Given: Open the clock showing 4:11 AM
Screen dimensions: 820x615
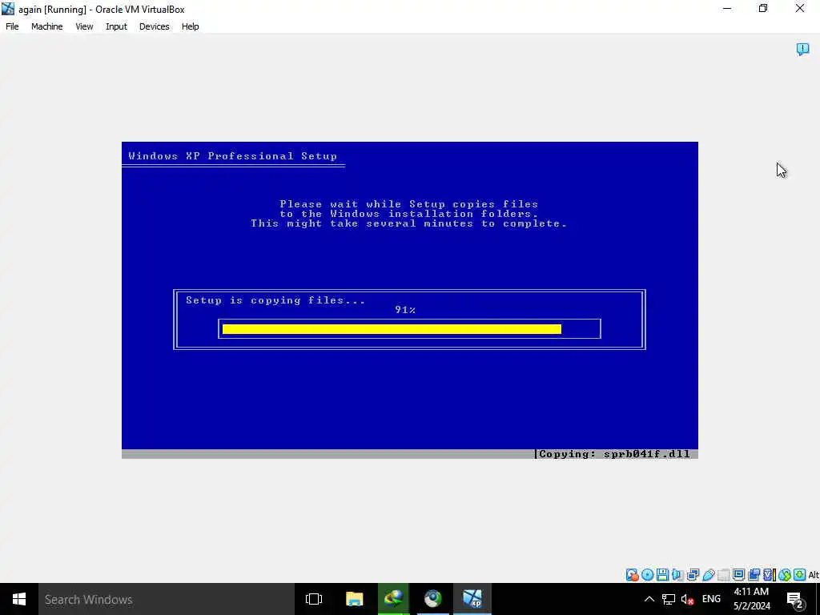Looking at the screenshot, I should click(x=751, y=599).
